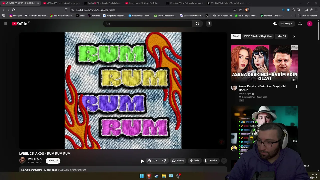The image size is (320, 180).
Task: Open the browser extensions puzzle icon
Action: pos(293,10)
